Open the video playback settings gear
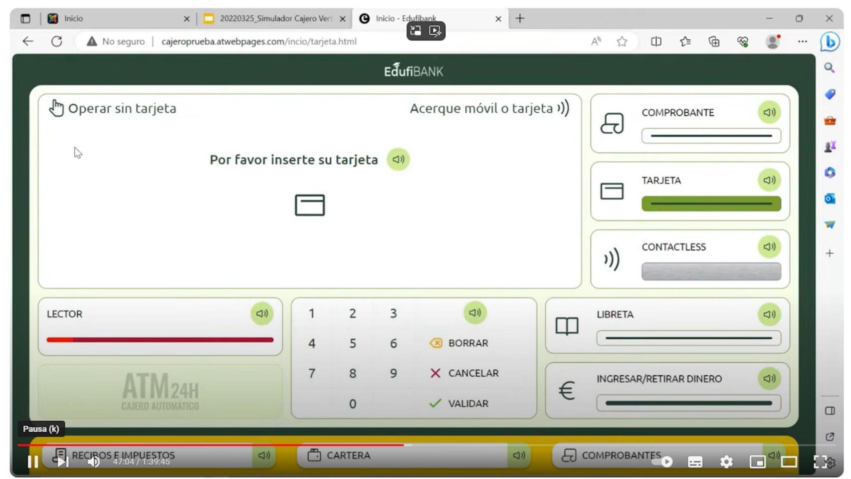This screenshot has height=479, width=851. [727, 462]
